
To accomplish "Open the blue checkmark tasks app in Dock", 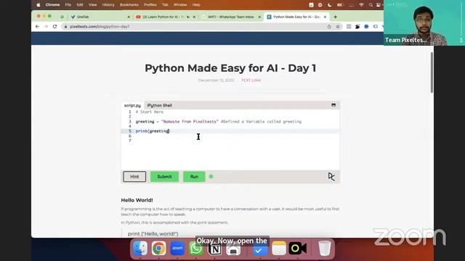I will (260, 249).
